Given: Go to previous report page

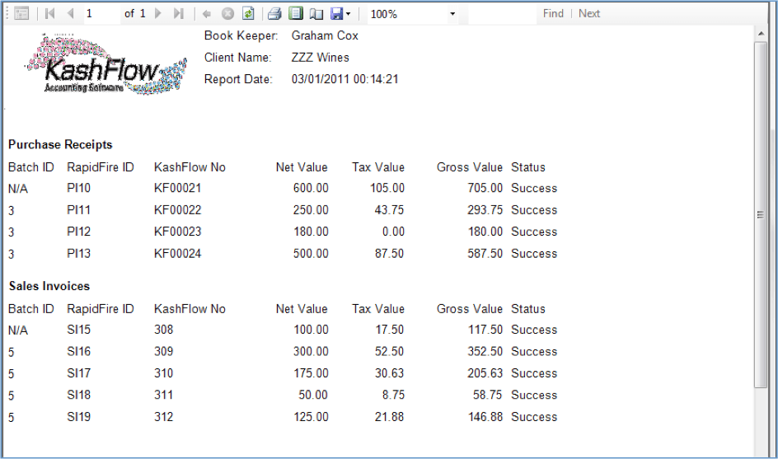Looking at the screenshot, I should coord(70,14).
